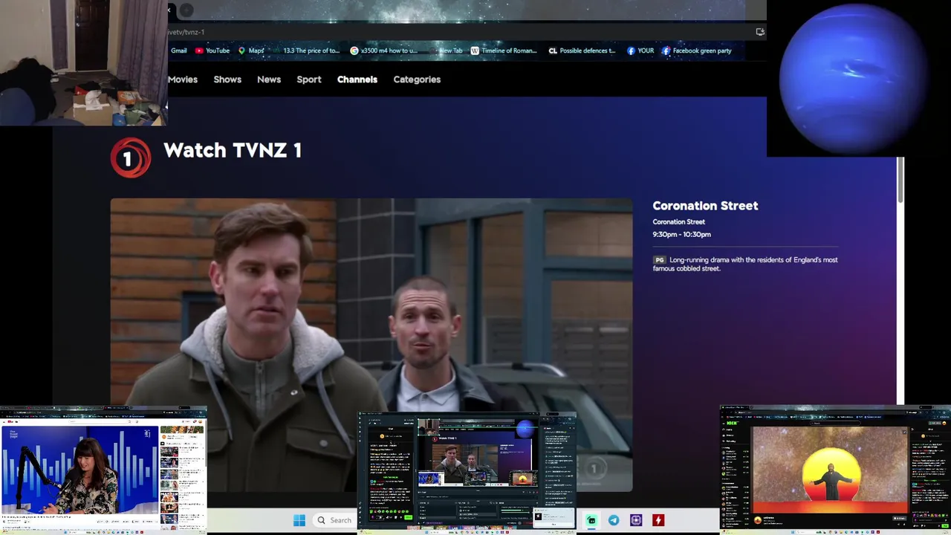
Task: Open the green chat app taskbar icon
Action: coord(591,520)
